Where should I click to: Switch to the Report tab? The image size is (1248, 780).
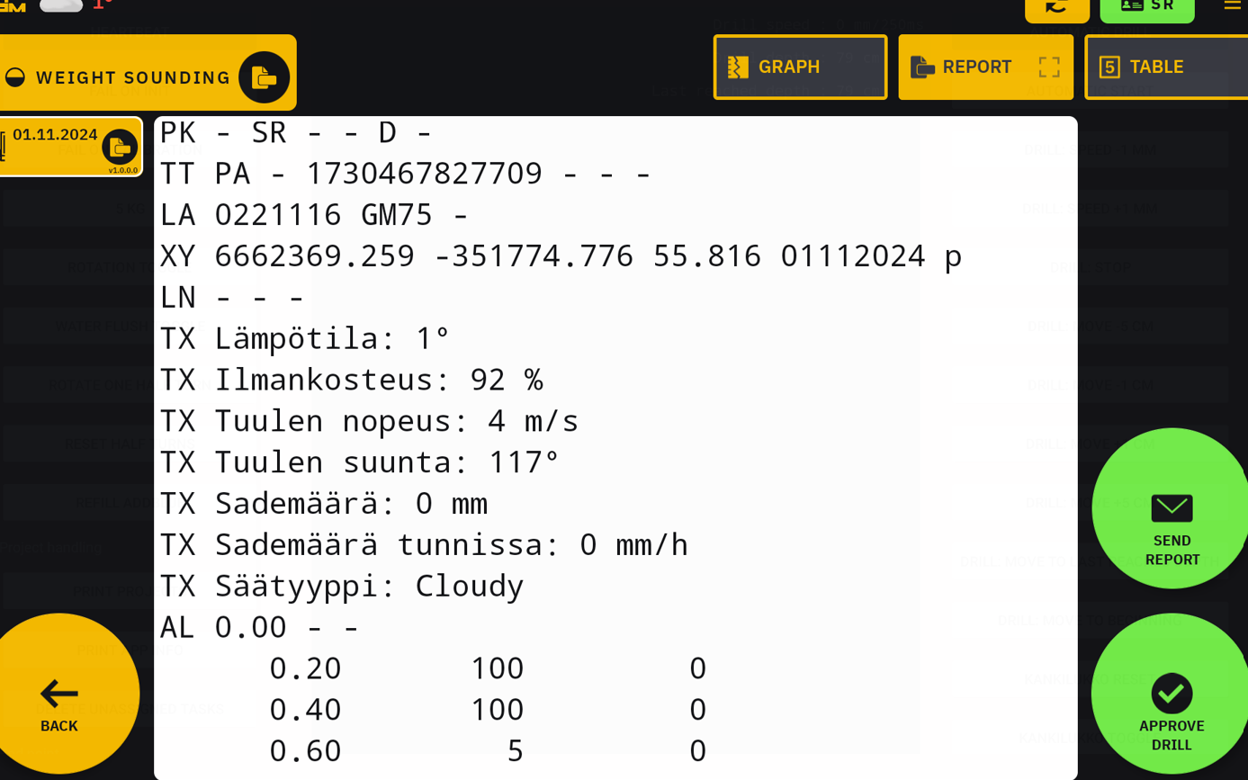coord(985,67)
